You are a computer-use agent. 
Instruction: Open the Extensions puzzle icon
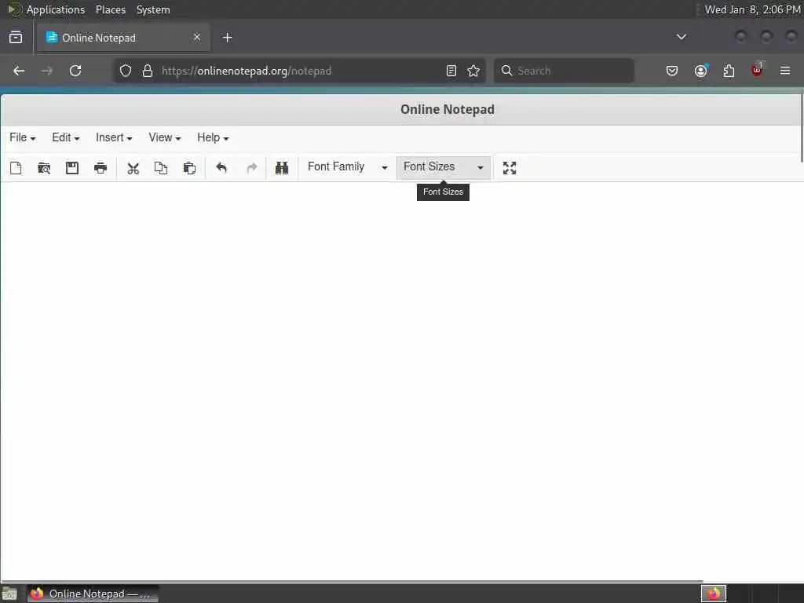(729, 71)
